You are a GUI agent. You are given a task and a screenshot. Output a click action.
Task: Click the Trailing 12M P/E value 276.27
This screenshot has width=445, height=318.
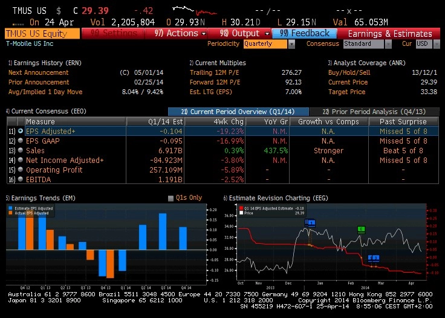click(291, 72)
